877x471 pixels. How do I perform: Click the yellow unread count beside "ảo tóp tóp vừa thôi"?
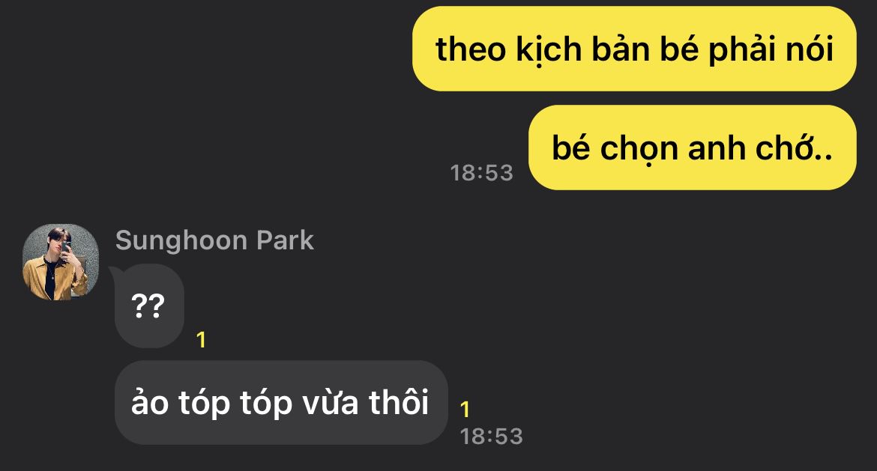[465, 410]
